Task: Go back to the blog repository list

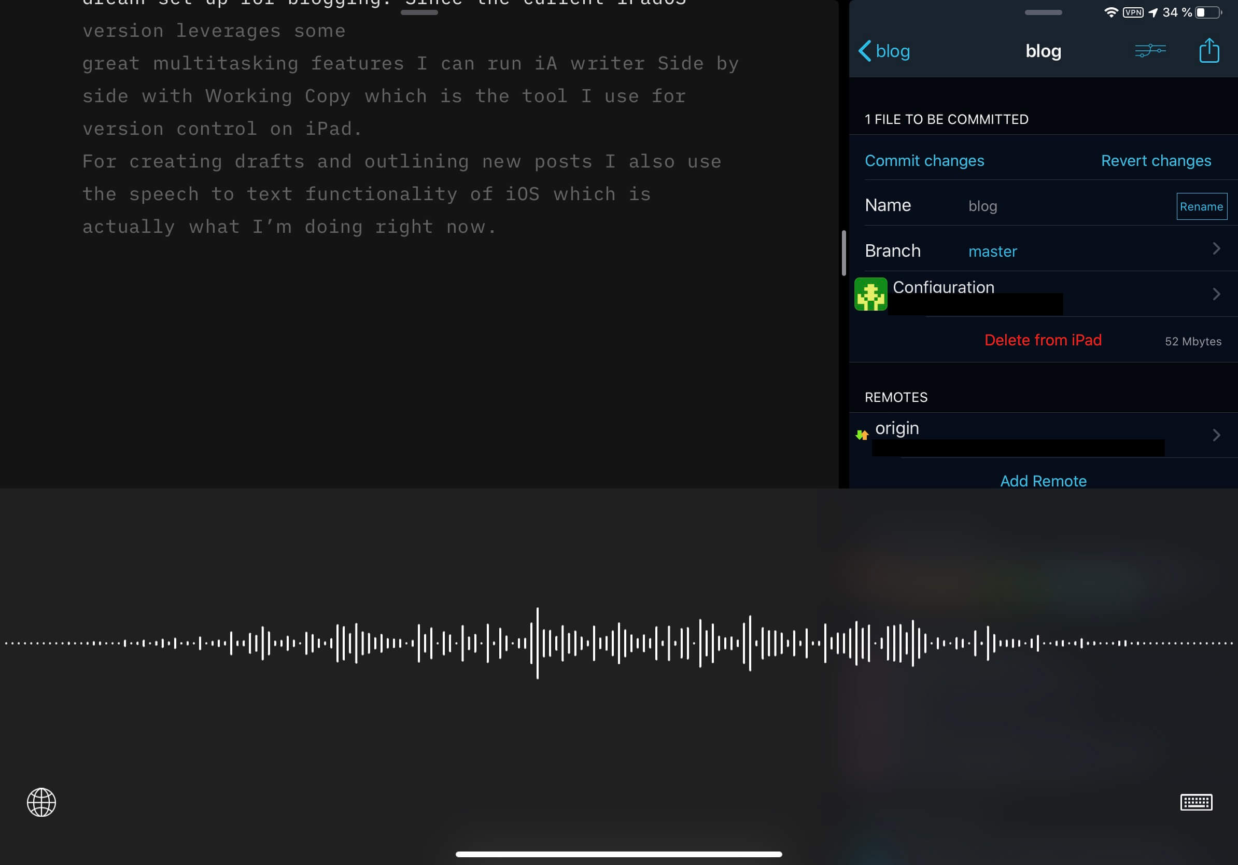Action: click(884, 51)
